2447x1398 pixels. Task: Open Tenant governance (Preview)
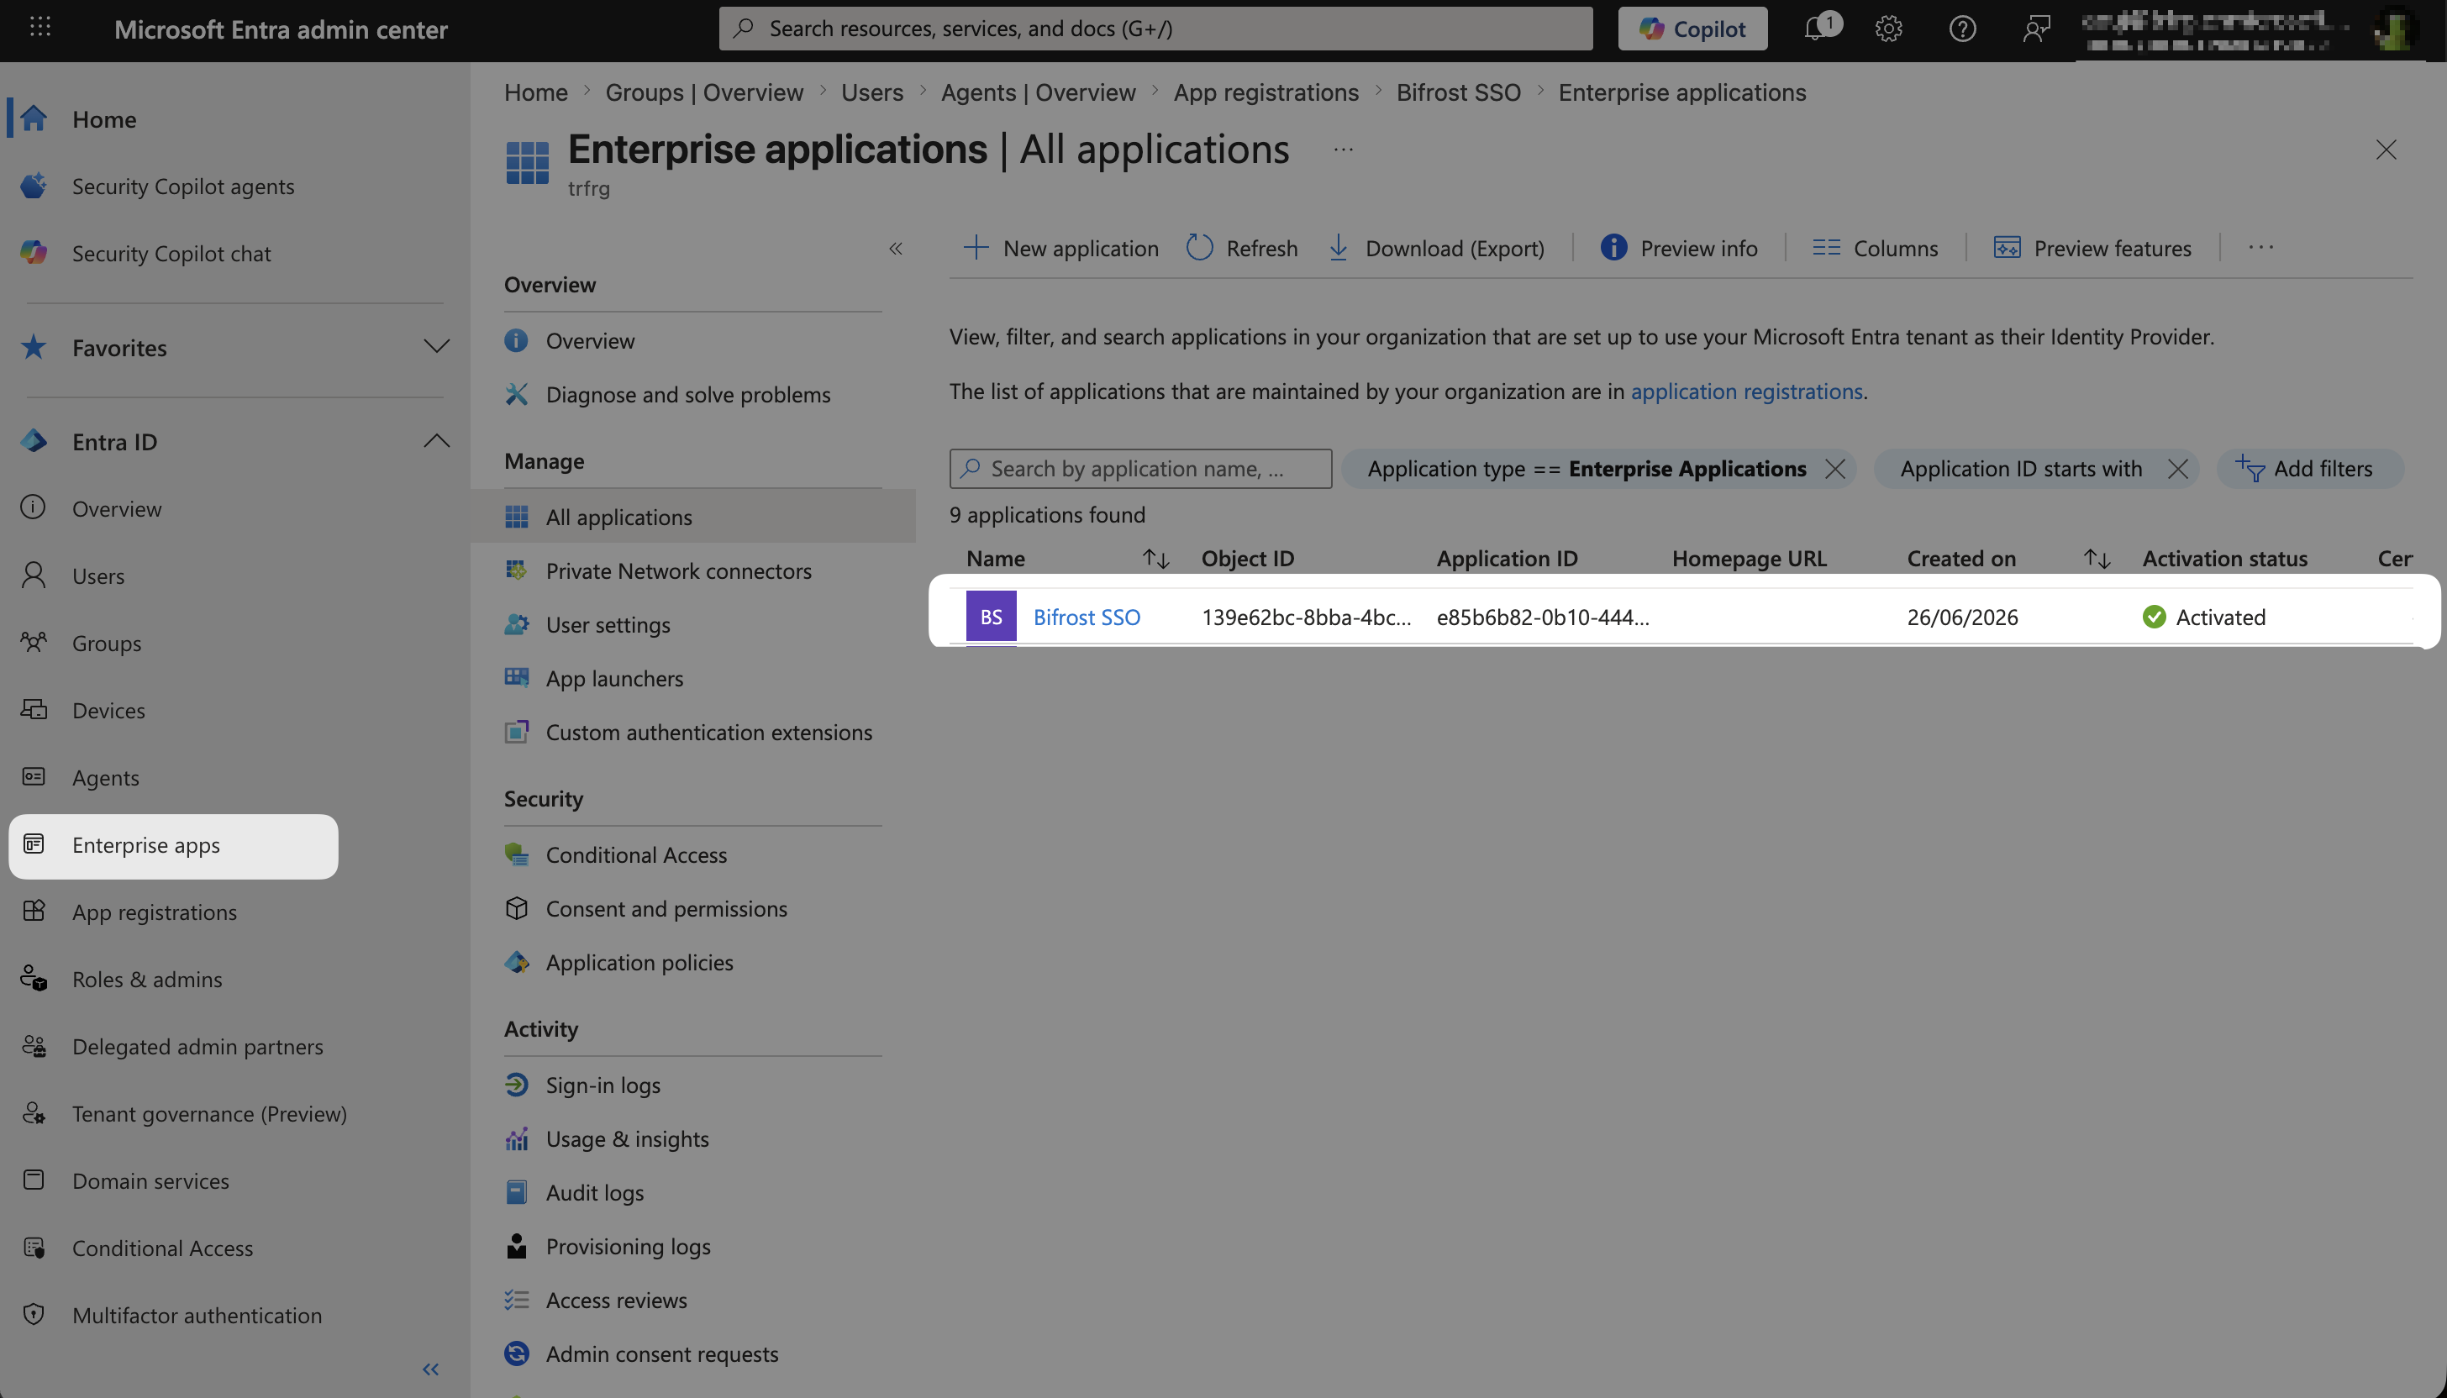[x=208, y=1114]
